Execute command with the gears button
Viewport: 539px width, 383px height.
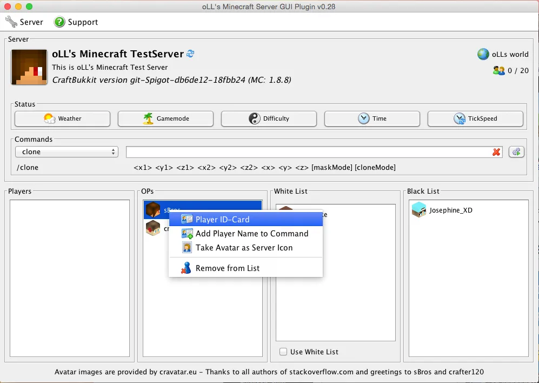516,152
